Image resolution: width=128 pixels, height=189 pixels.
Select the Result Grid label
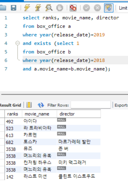pyautogui.click(x=10, y=105)
